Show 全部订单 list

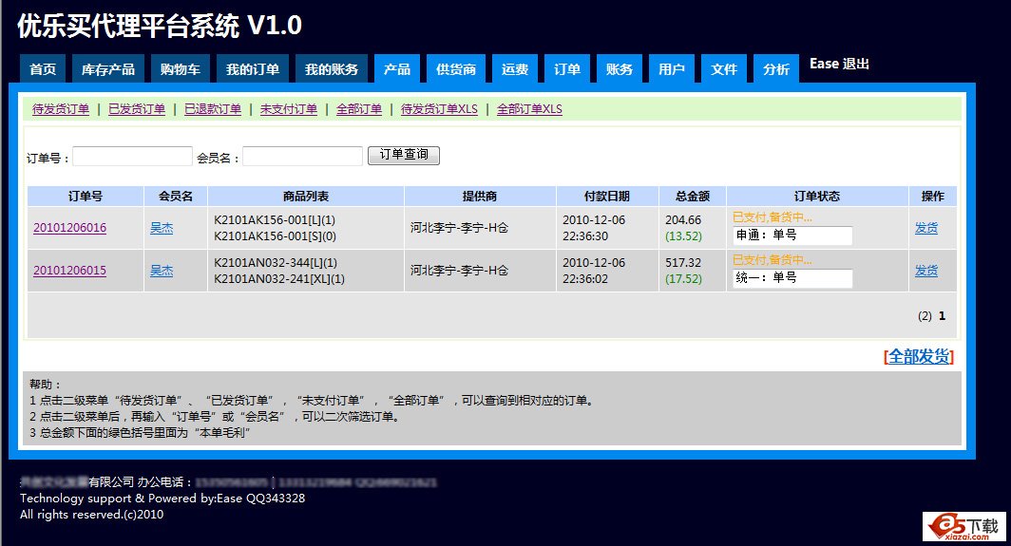tap(359, 109)
